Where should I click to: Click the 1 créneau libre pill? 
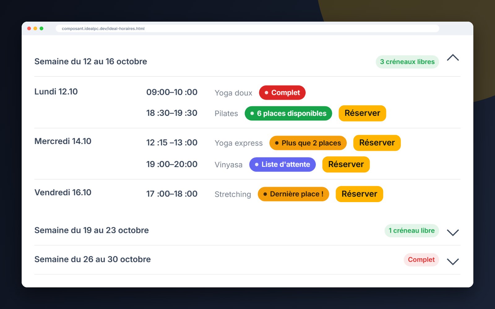[x=411, y=231]
